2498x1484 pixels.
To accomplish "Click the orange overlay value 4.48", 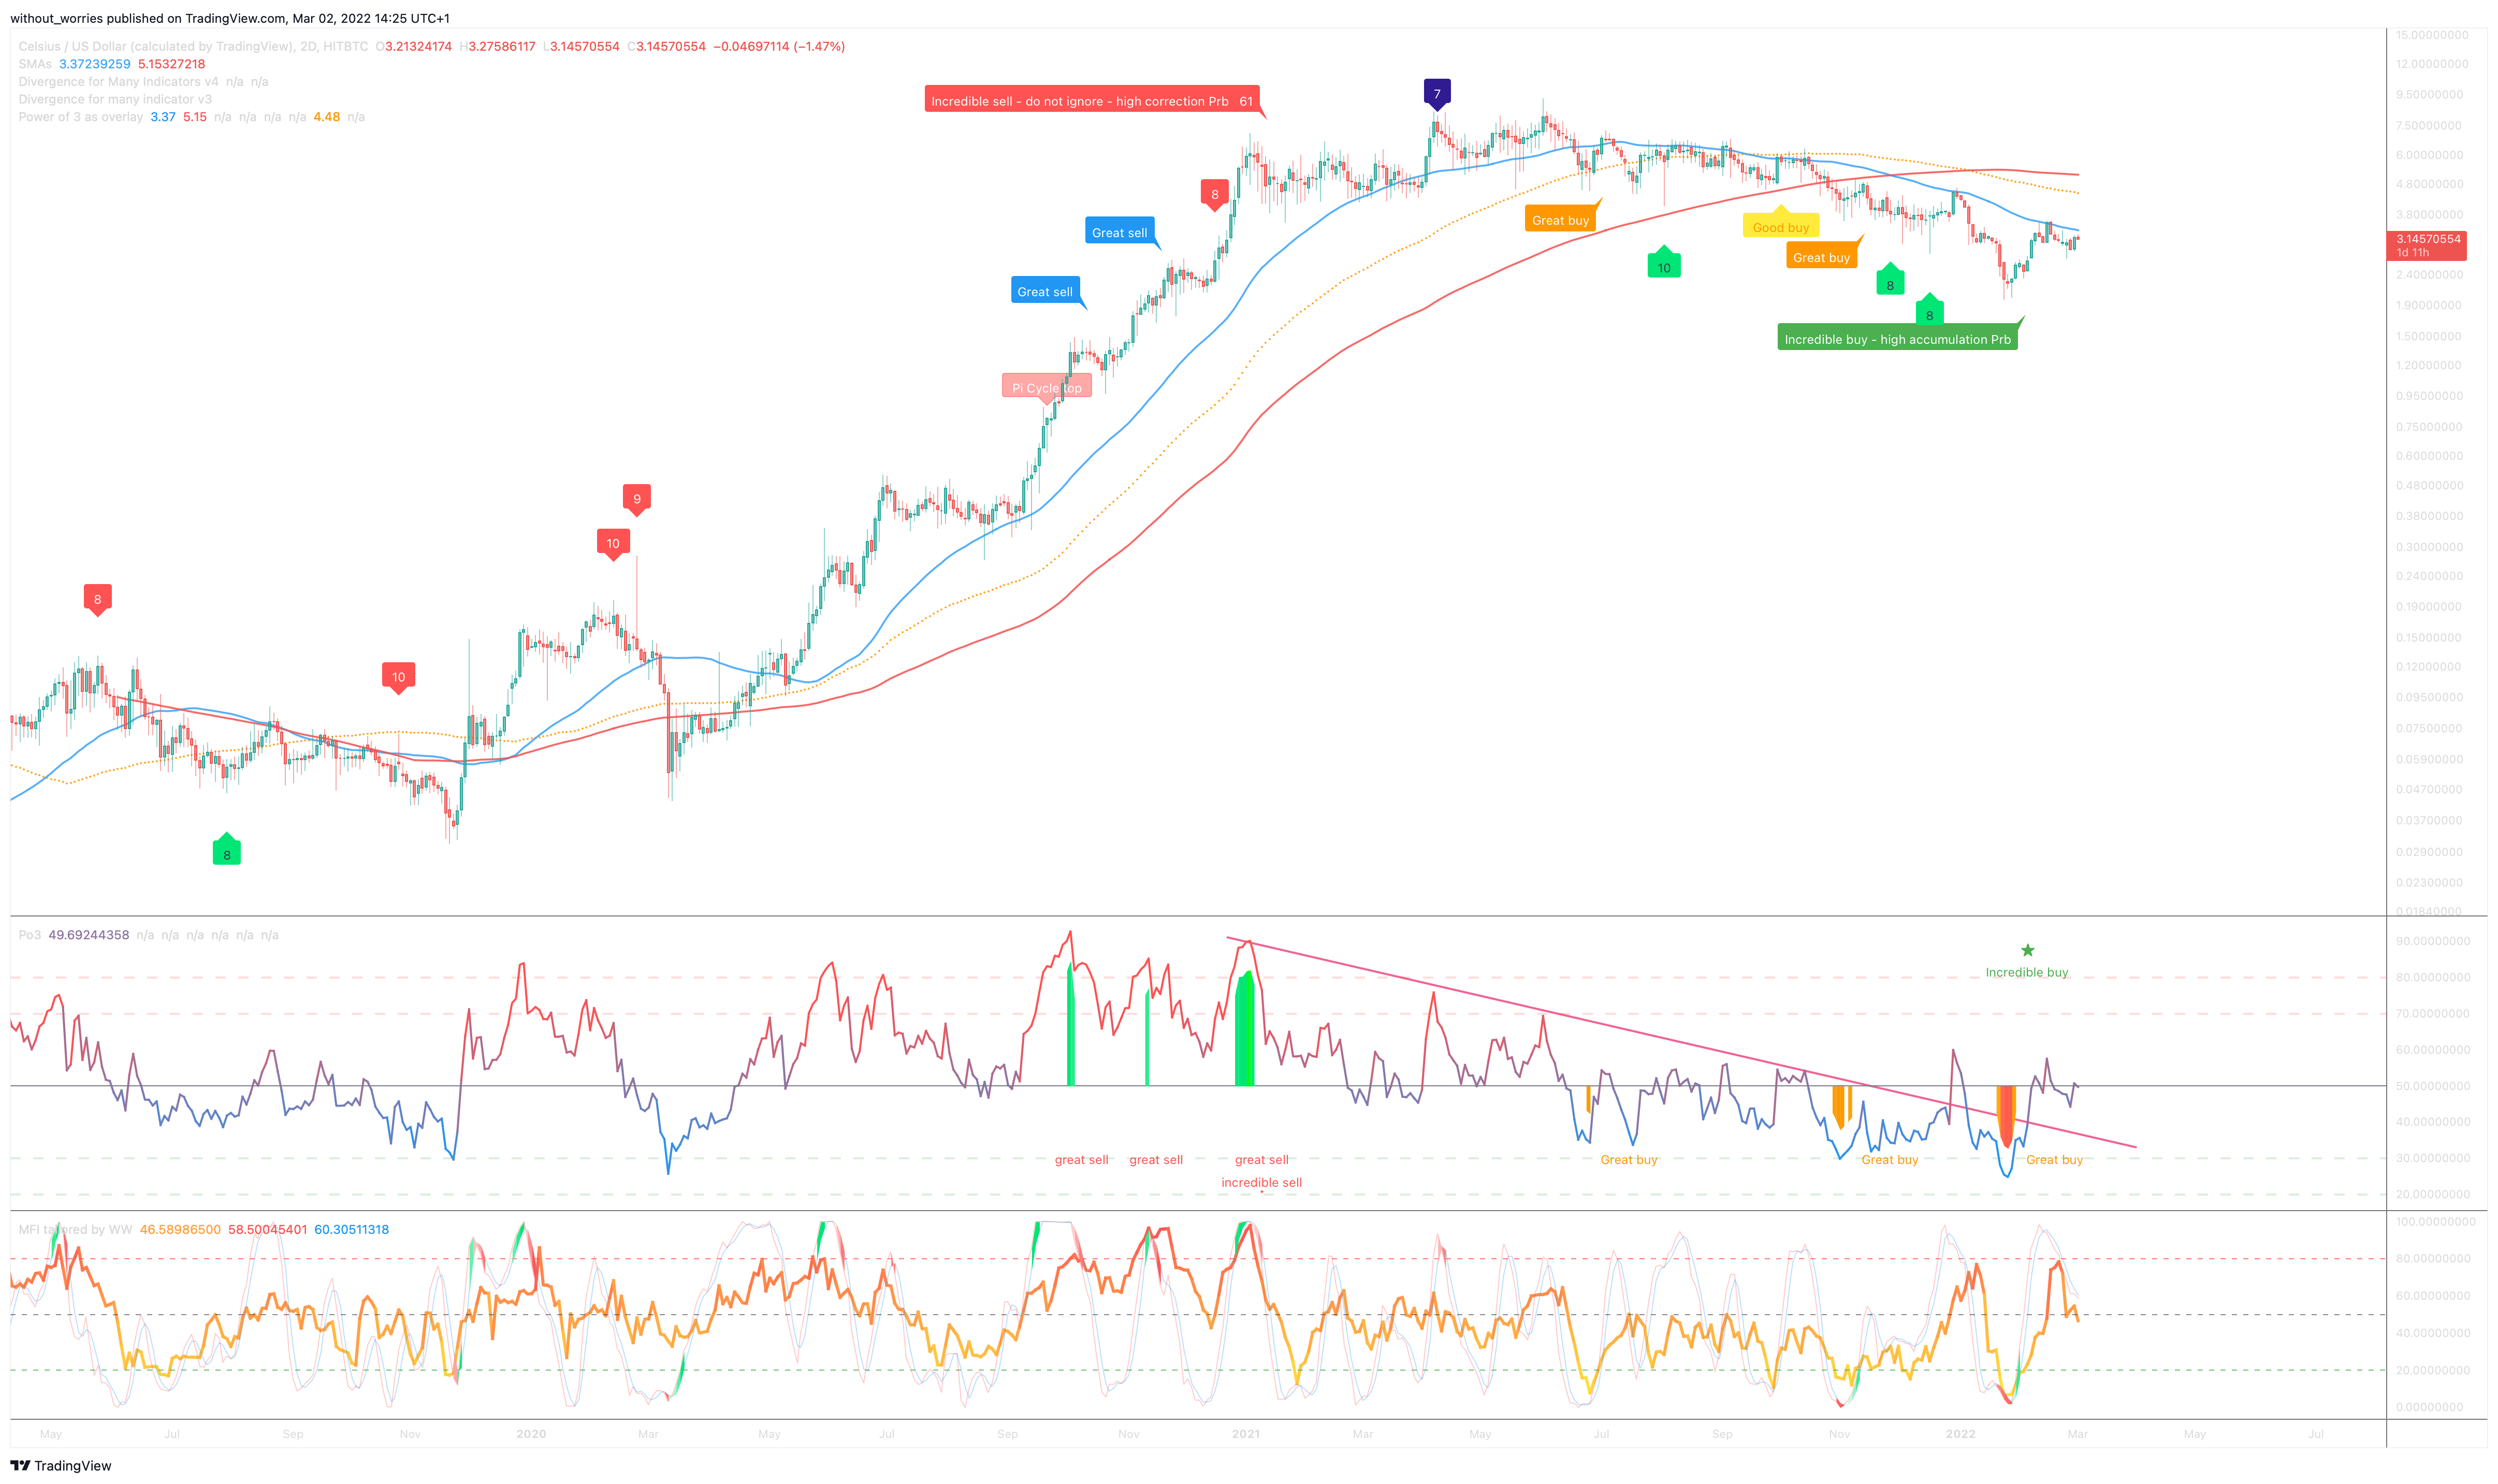I will click(x=326, y=117).
